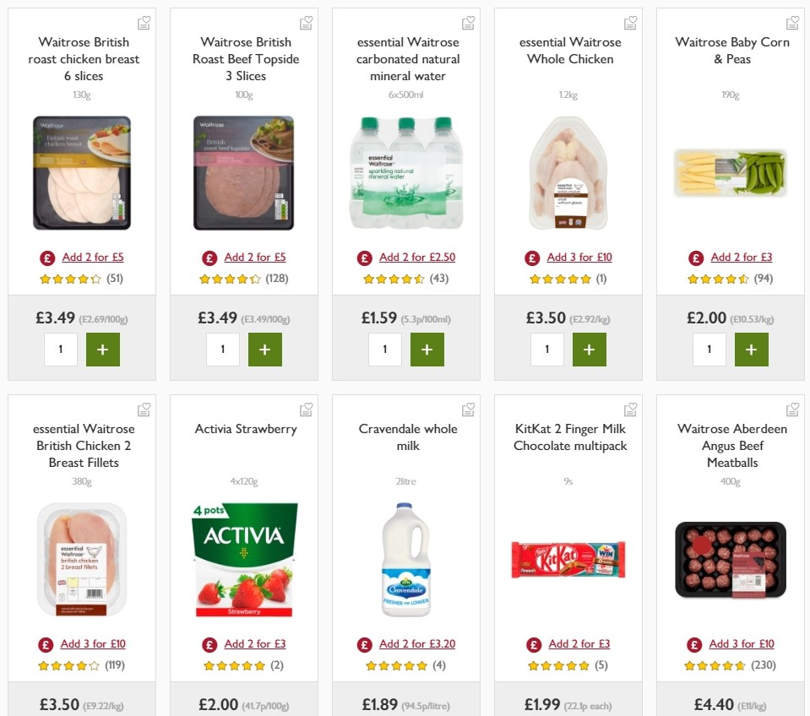Open the Add 2 for £2.50 offer on mineral water
Screen dimensions: 810x716
pyautogui.click(x=416, y=257)
